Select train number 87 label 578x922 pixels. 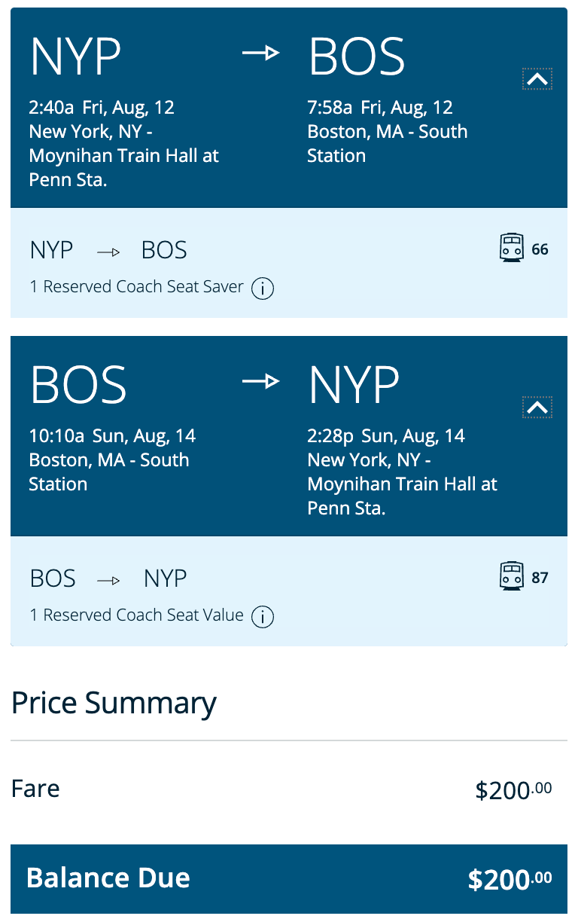pos(540,578)
